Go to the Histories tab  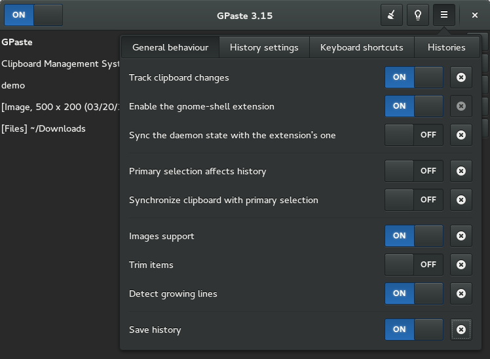447,47
